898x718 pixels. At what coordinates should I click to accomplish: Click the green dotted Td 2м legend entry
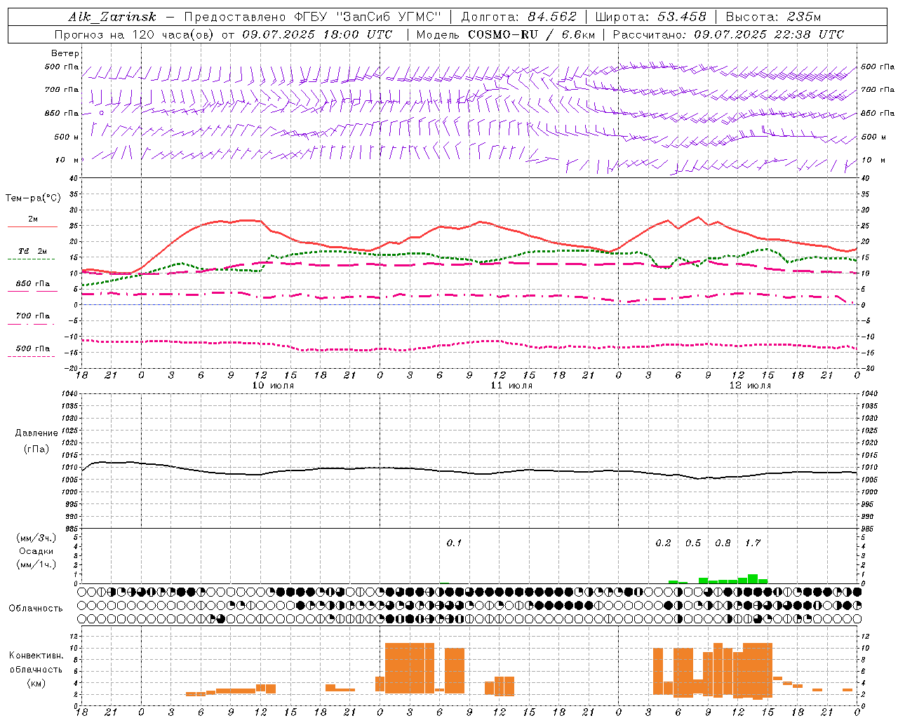click(x=32, y=255)
